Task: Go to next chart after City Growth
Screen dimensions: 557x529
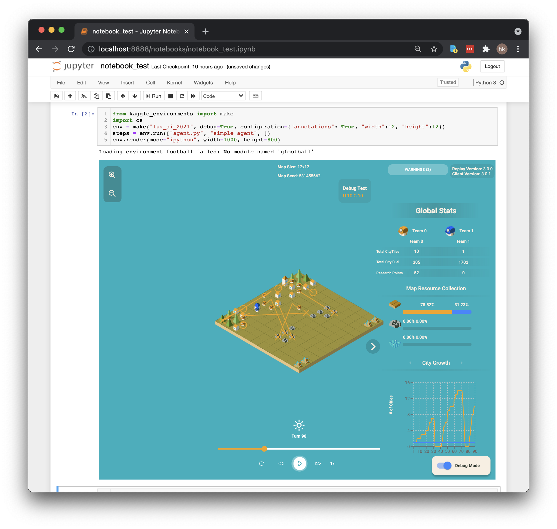Action: [x=462, y=363]
